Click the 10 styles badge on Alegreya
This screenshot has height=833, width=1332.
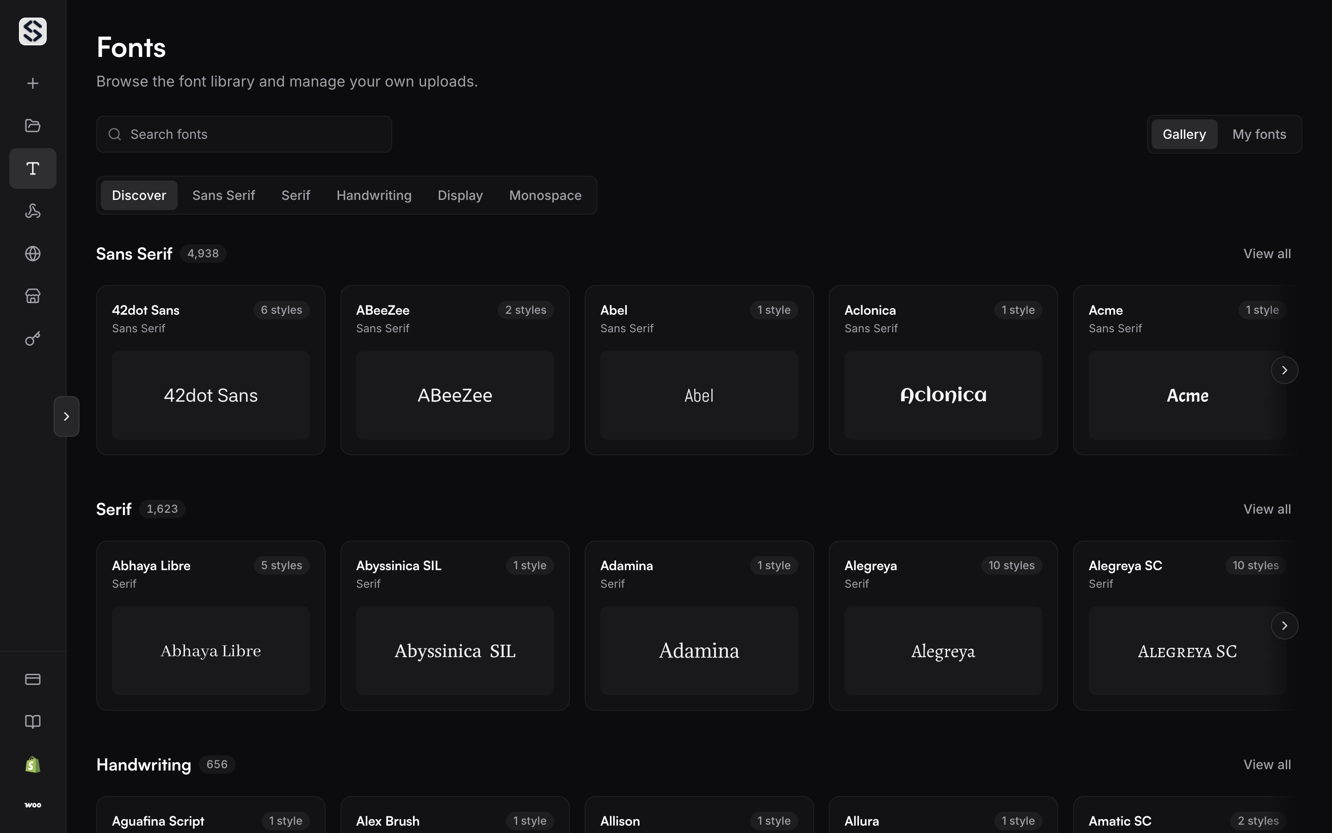pyautogui.click(x=1011, y=566)
